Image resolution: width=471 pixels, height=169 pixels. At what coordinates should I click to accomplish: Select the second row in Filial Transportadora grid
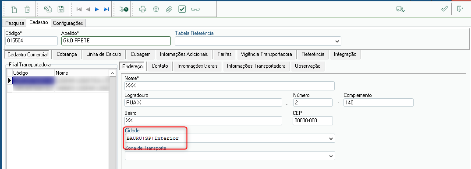coord(58,88)
